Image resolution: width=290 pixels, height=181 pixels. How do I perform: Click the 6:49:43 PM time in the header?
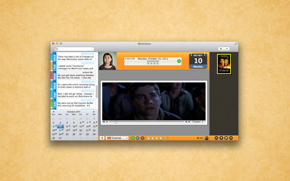130,59
